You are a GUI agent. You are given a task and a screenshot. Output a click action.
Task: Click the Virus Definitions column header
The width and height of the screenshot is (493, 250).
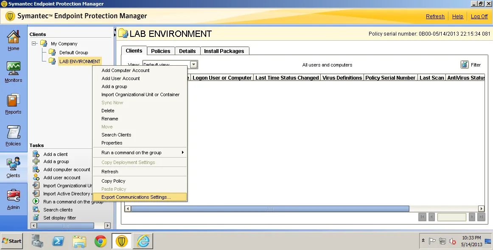342,78
